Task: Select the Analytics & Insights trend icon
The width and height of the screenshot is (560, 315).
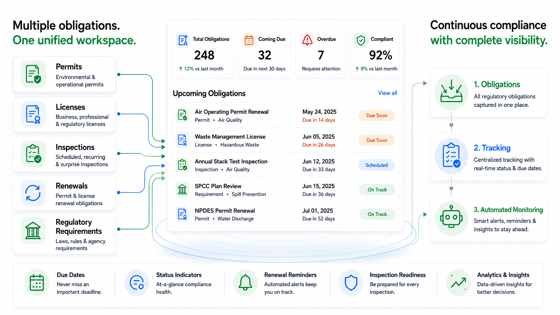Action: [x=458, y=283]
